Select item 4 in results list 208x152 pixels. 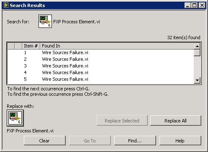(100, 72)
